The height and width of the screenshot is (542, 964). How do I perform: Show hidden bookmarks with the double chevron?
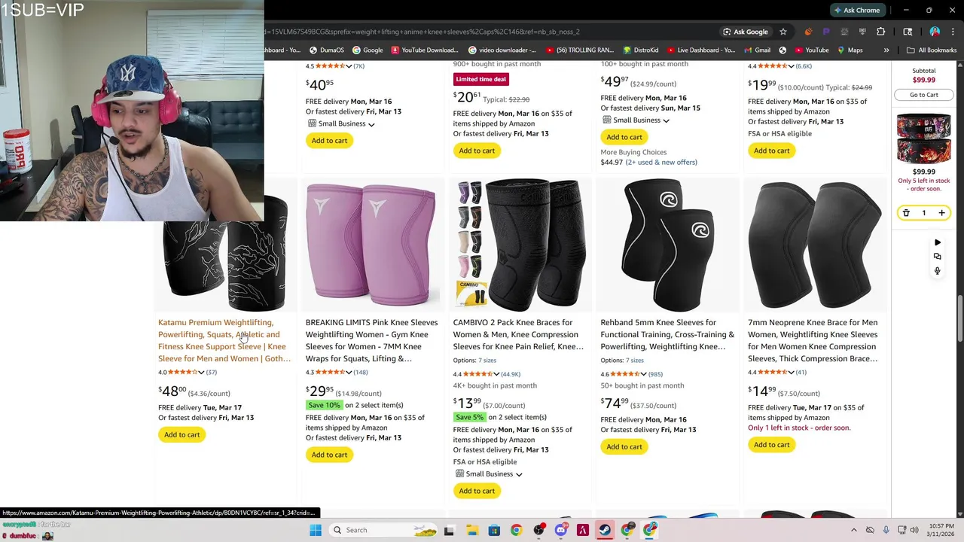click(x=886, y=50)
